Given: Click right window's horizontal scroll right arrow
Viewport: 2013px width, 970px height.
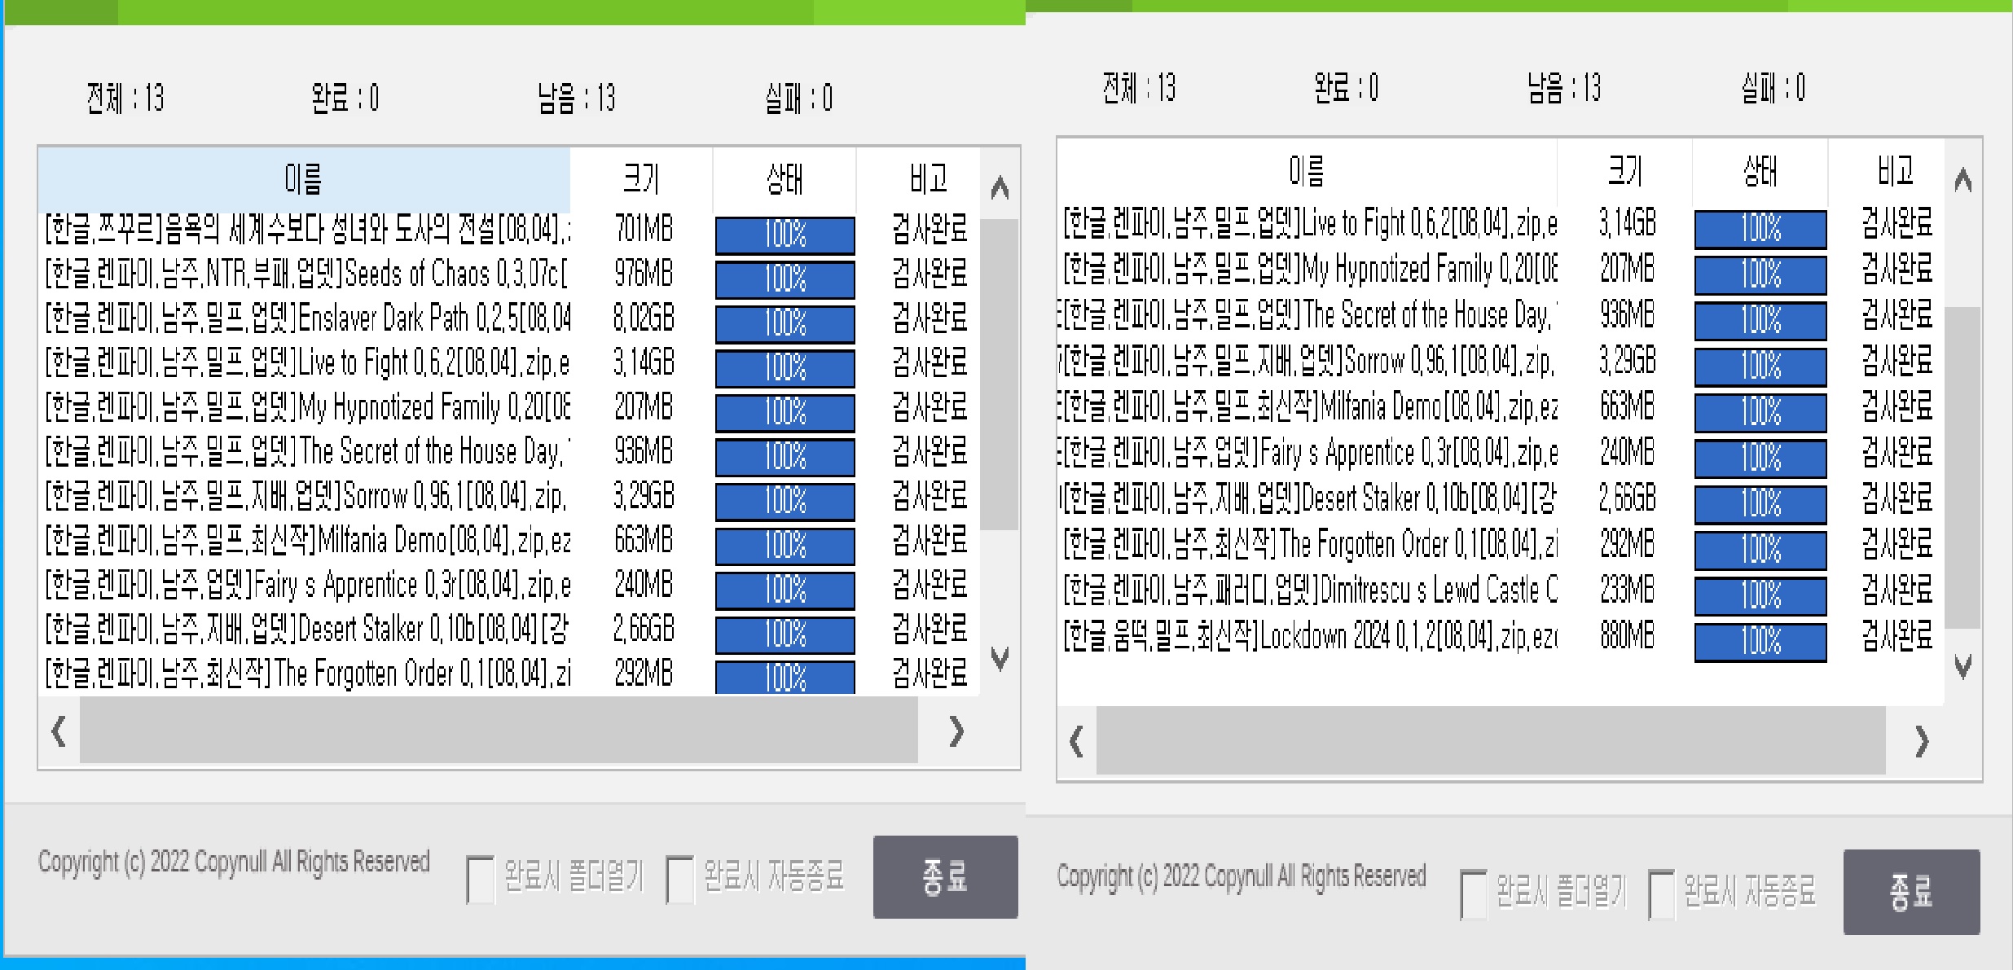Looking at the screenshot, I should [1922, 741].
